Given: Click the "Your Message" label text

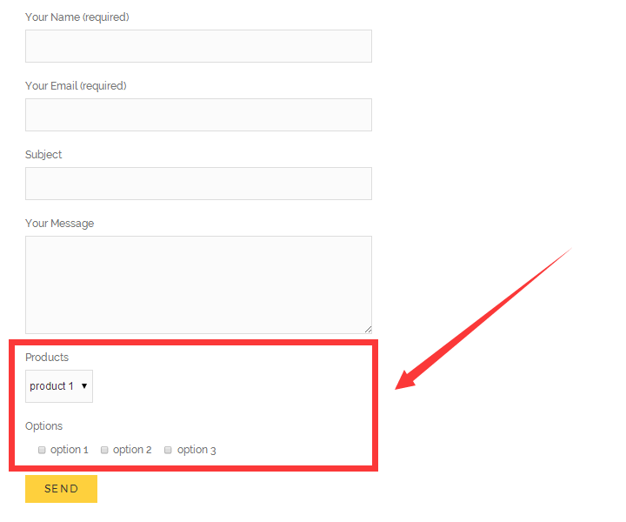Looking at the screenshot, I should 59,224.
